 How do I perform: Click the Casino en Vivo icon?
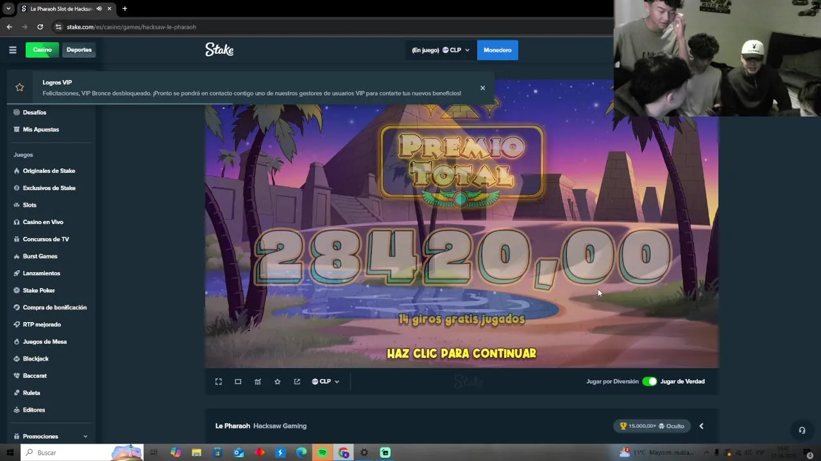pos(17,222)
